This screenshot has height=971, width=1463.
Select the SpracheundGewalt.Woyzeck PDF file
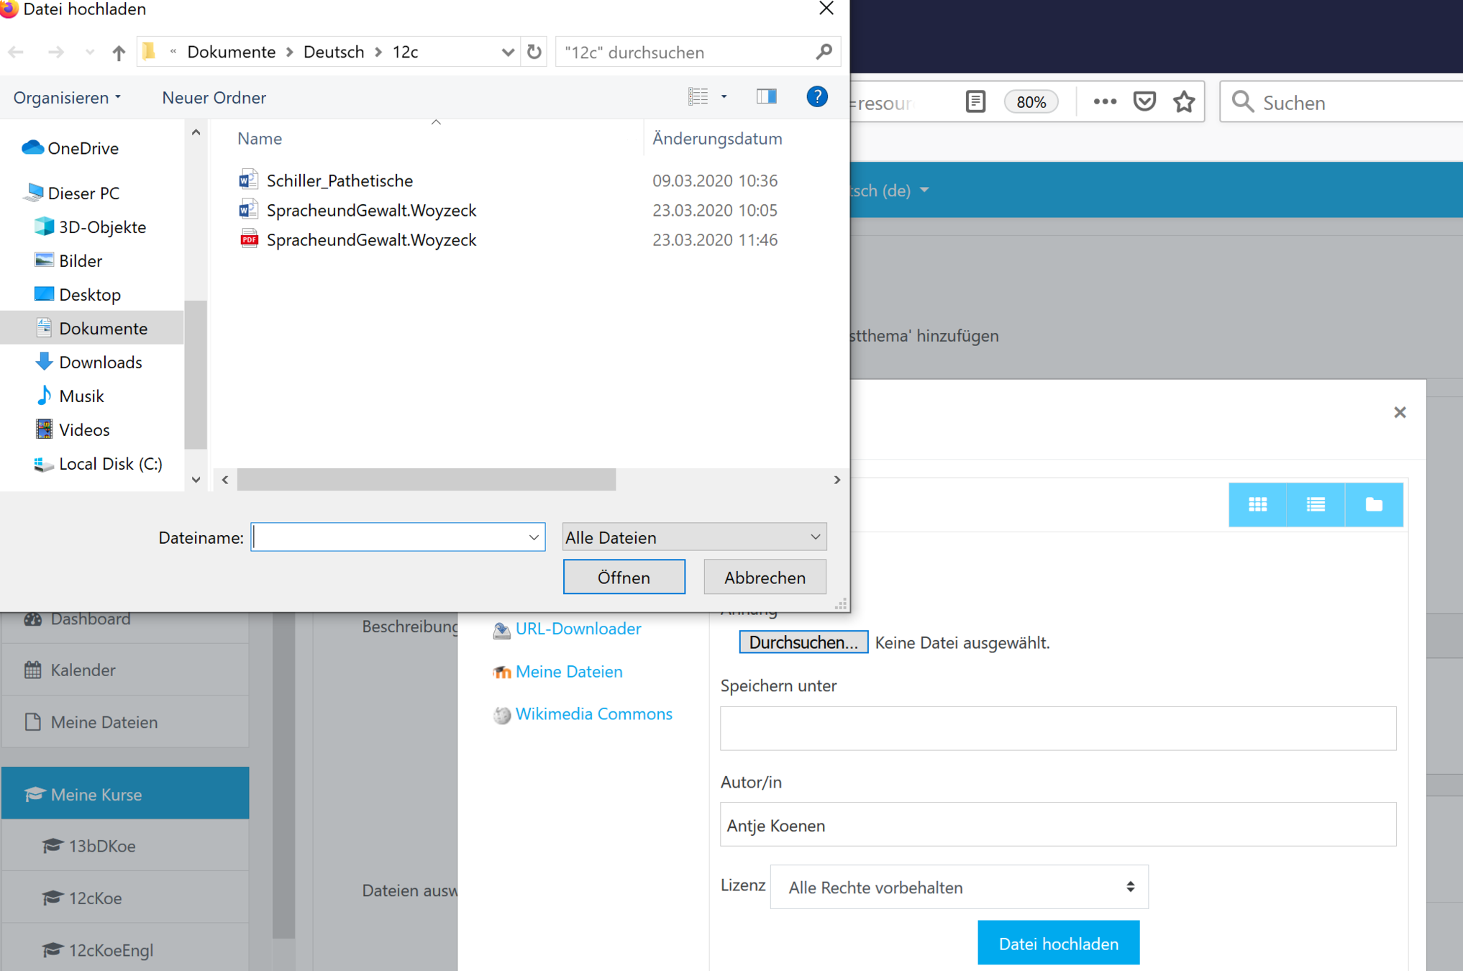[371, 240]
